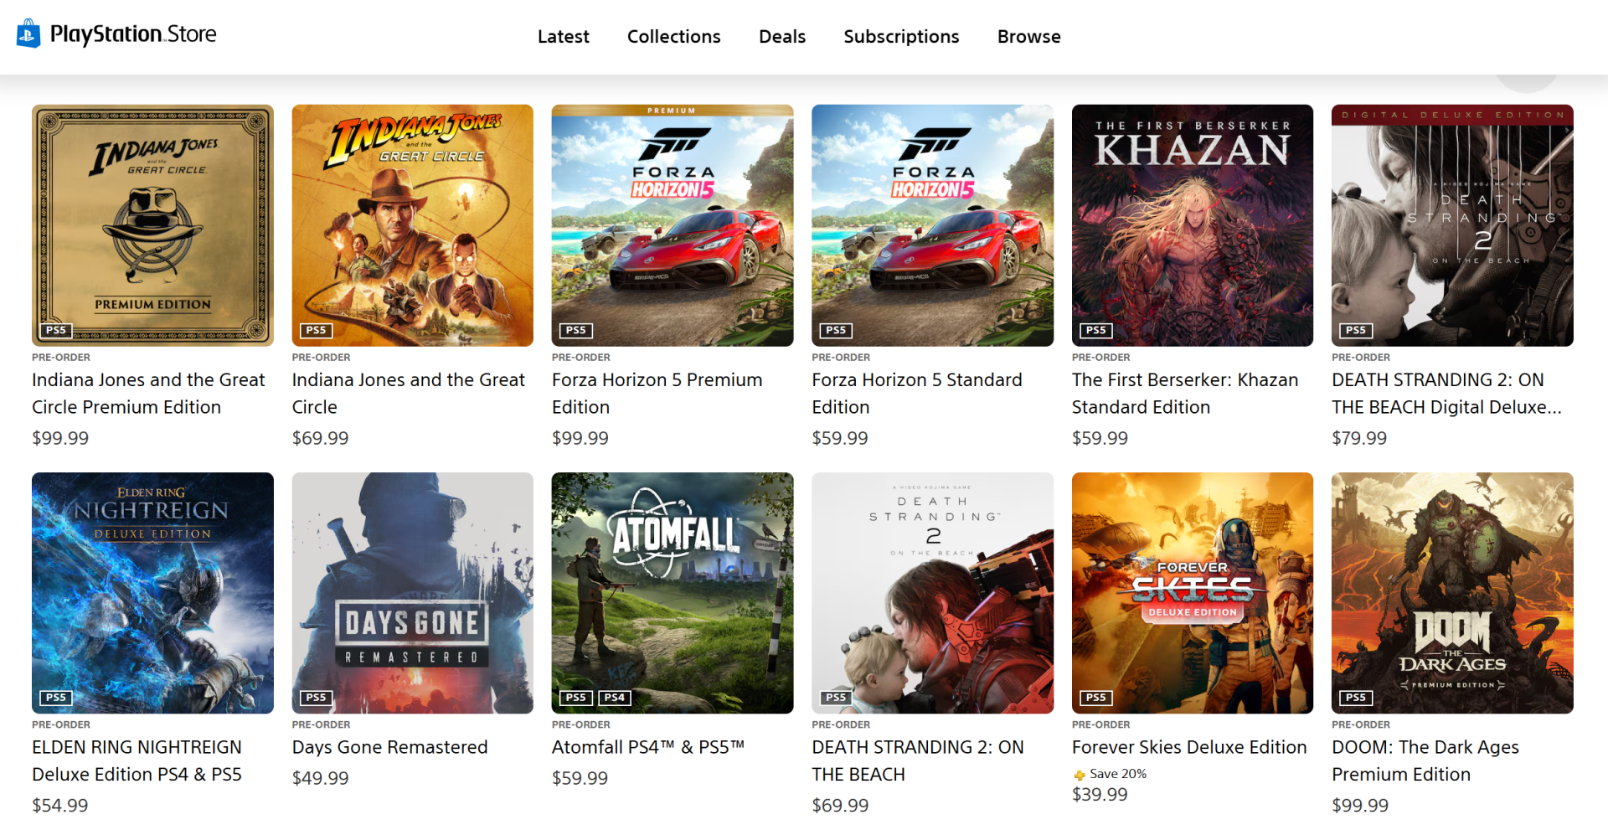Image resolution: width=1608 pixels, height=830 pixels.
Task: Open Elden Ring Nightreign Deluxe cover art
Action: [x=152, y=593]
